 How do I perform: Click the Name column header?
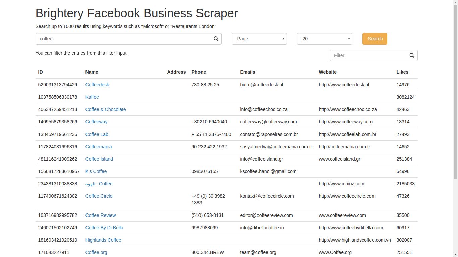[92, 72]
